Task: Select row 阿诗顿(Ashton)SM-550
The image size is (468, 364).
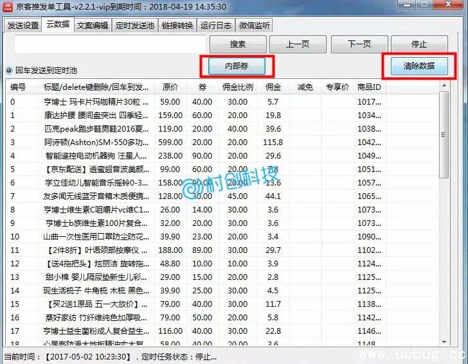Action: pyautogui.click(x=222, y=143)
